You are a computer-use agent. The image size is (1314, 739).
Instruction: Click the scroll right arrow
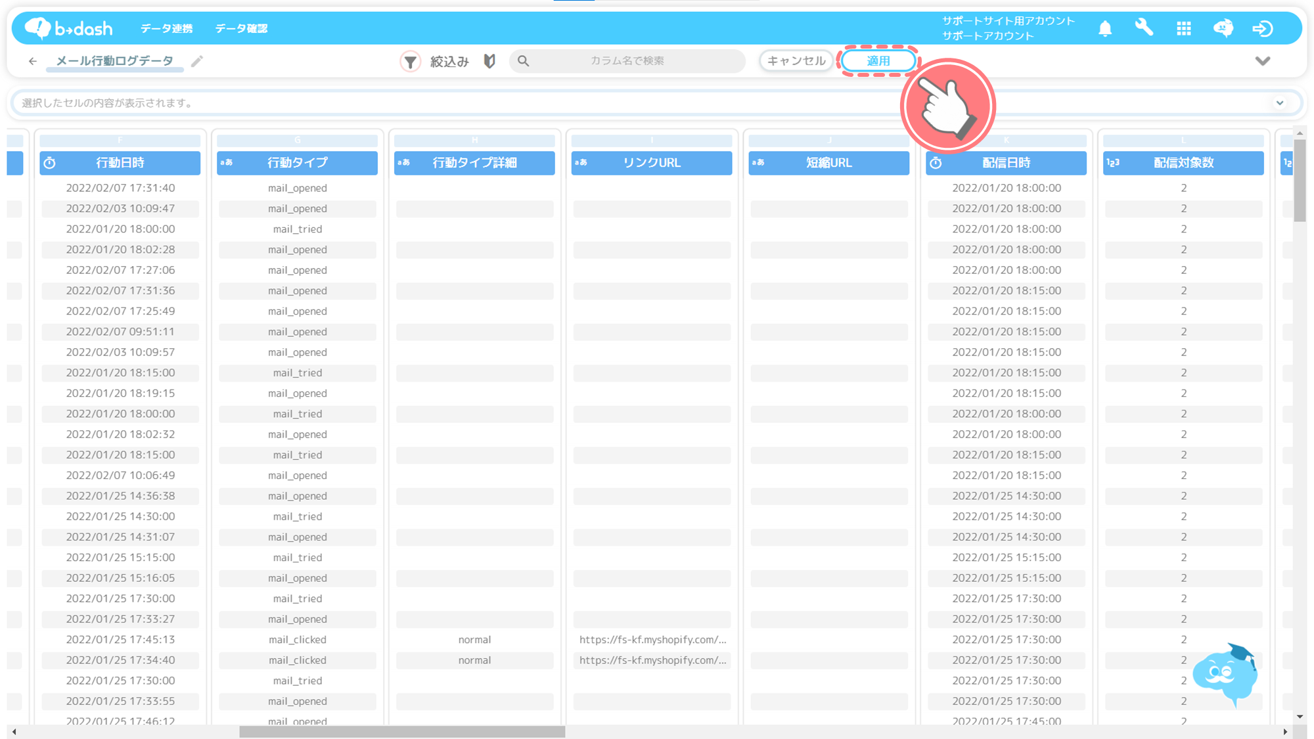coord(1285,732)
